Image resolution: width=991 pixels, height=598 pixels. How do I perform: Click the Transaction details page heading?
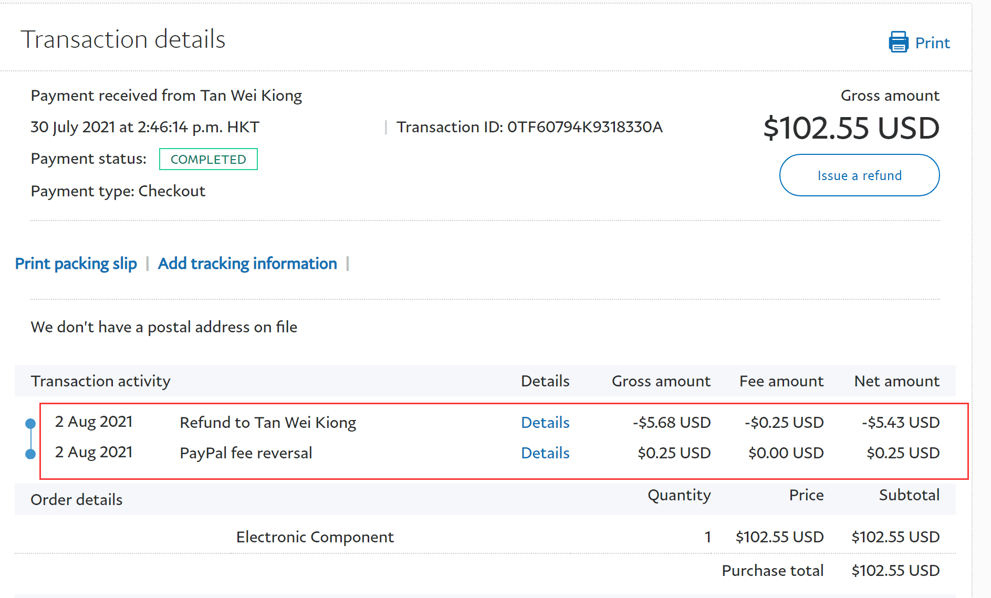click(x=123, y=39)
